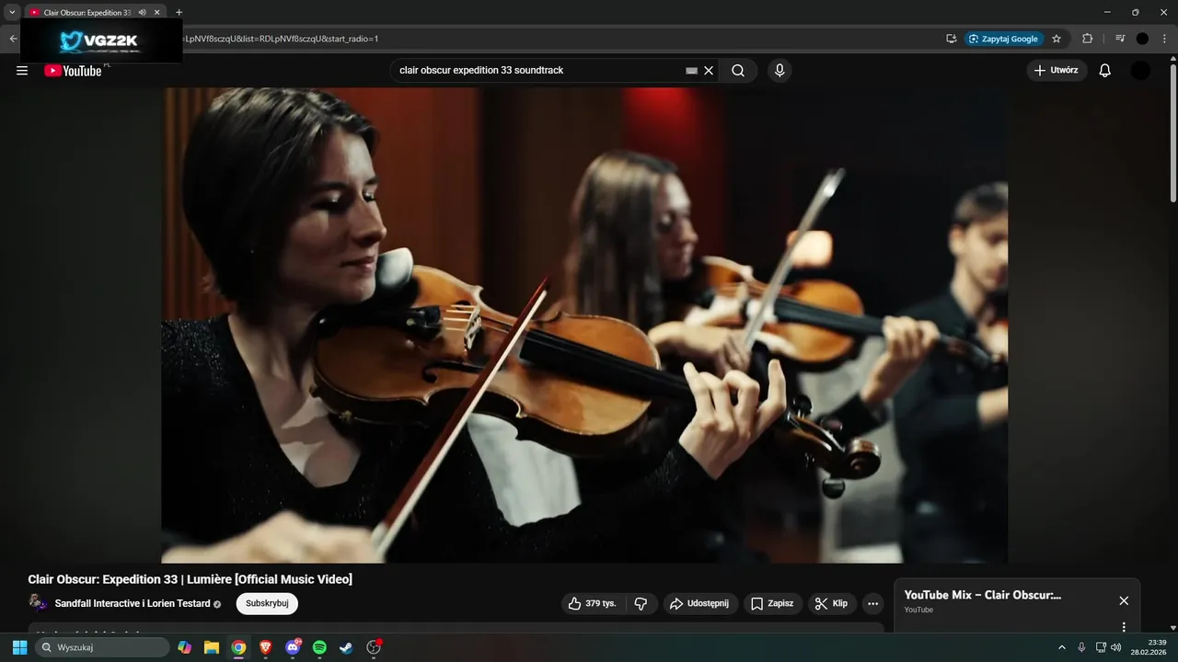Switch to Chrome in the taskbar

coord(238,647)
